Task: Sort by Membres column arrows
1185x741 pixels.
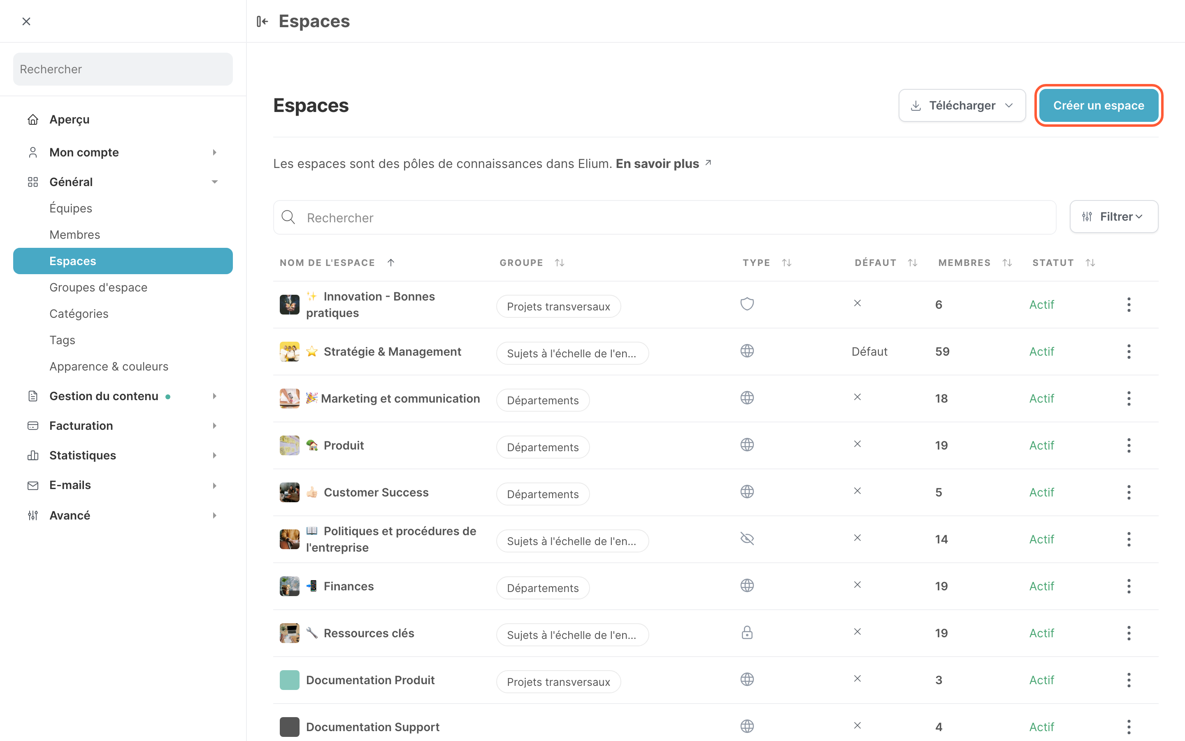Action: tap(1007, 263)
